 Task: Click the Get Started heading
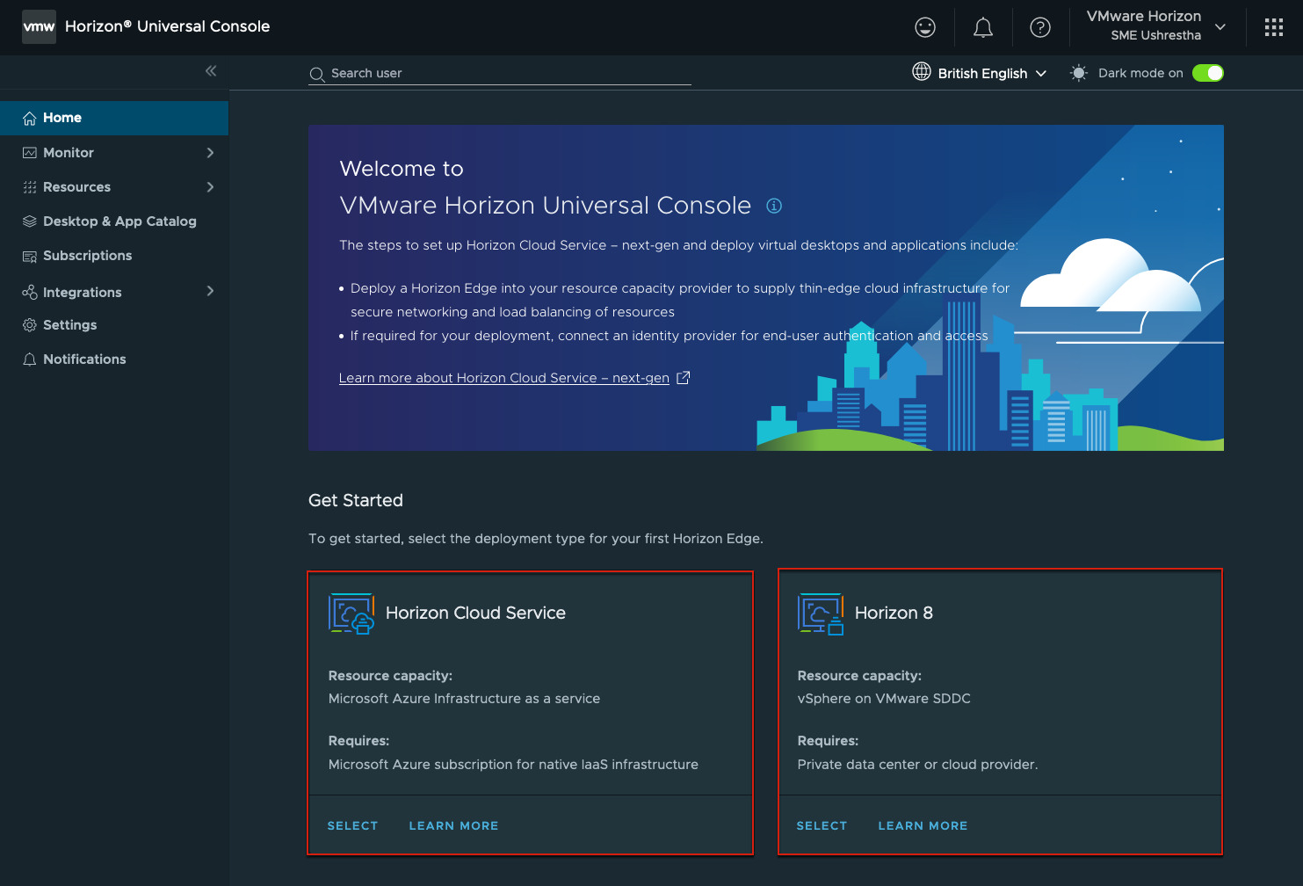(356, 500)
